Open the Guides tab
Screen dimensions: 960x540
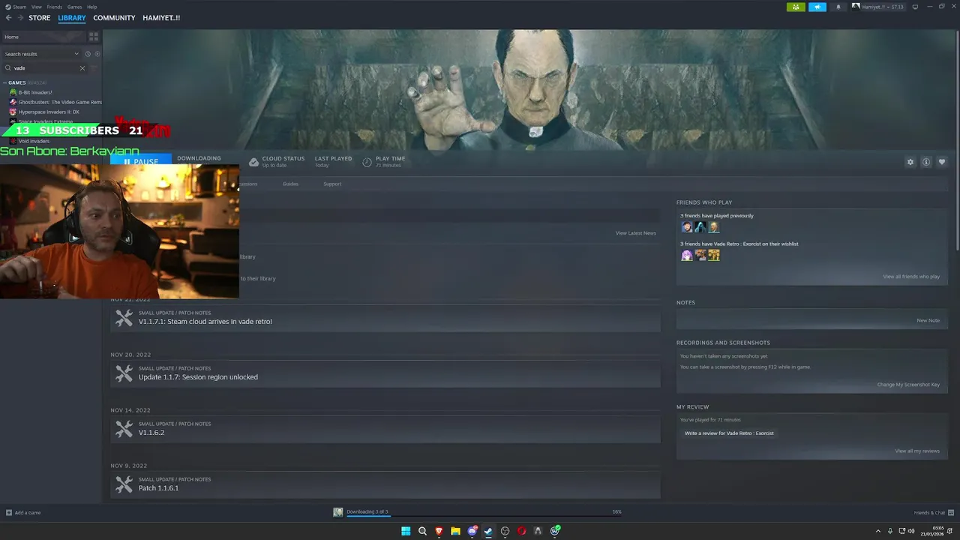[290, 184]
